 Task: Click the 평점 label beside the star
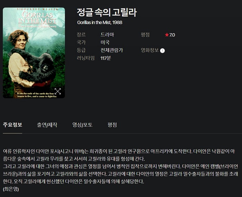point(145,35)
